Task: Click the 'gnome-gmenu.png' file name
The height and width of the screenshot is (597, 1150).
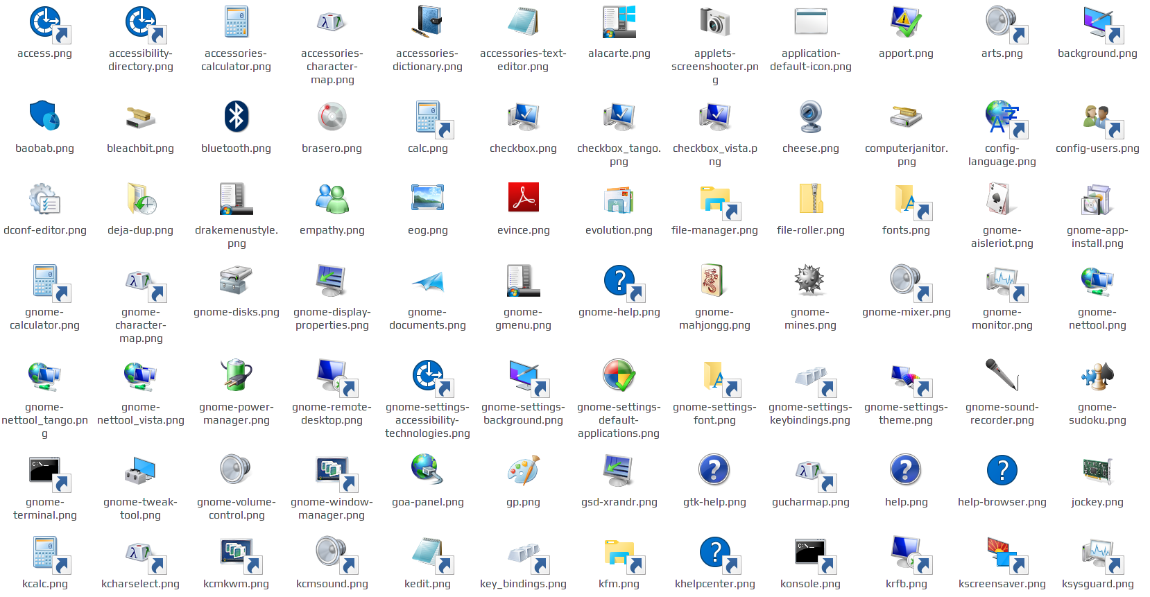Action: click(523, 318)
